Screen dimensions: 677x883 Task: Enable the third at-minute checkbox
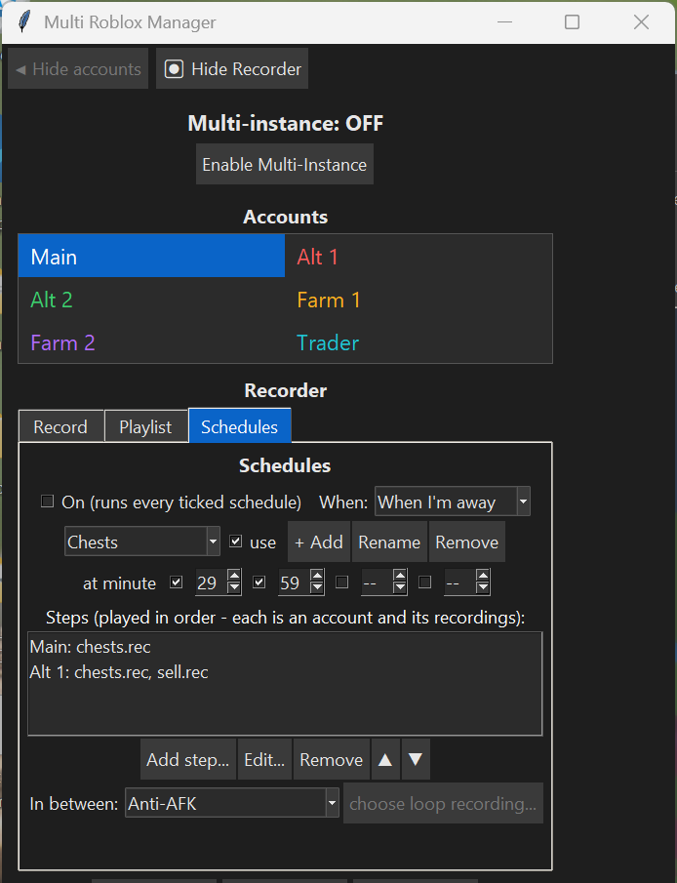[x=341, y=582]
